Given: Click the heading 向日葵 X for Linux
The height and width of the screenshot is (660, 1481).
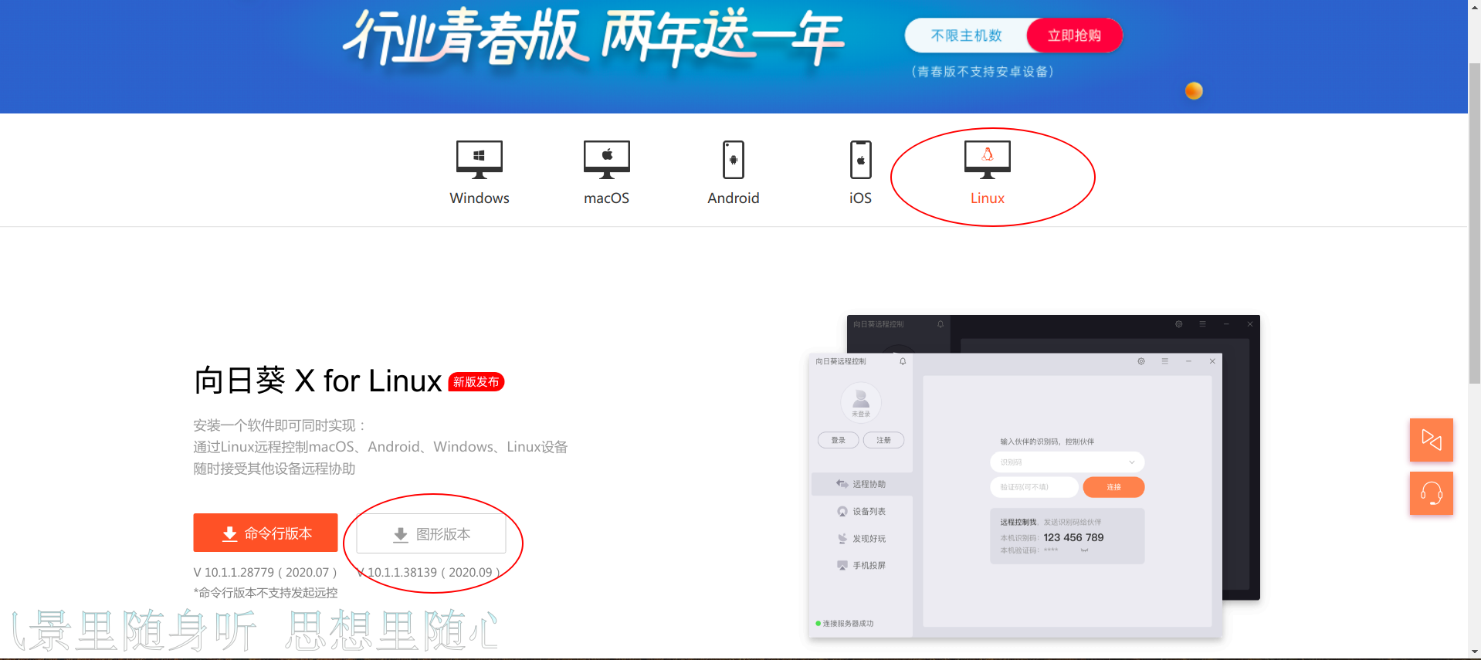Looking at the screenshot, I should 317,381.
